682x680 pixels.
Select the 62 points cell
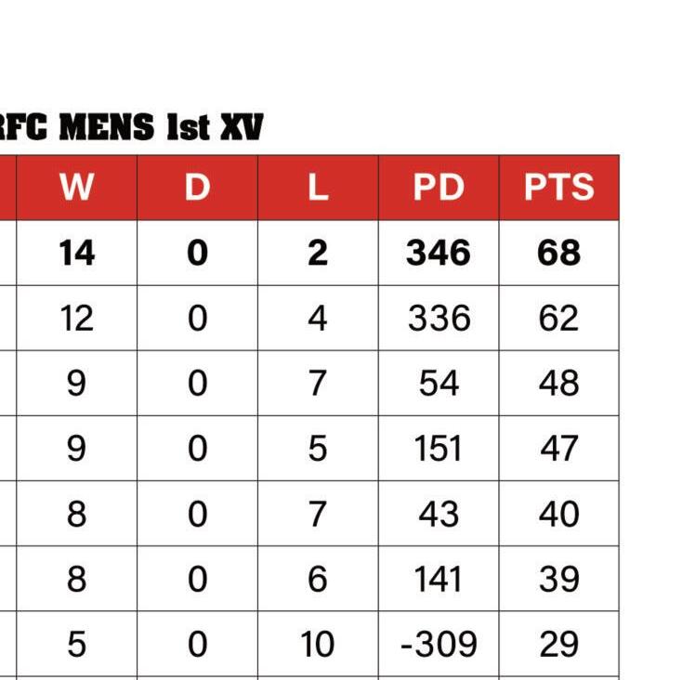pos(558,319)
